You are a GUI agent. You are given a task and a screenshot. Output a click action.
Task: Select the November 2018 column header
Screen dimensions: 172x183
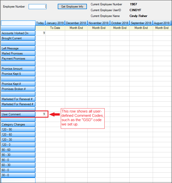point(99,23)
